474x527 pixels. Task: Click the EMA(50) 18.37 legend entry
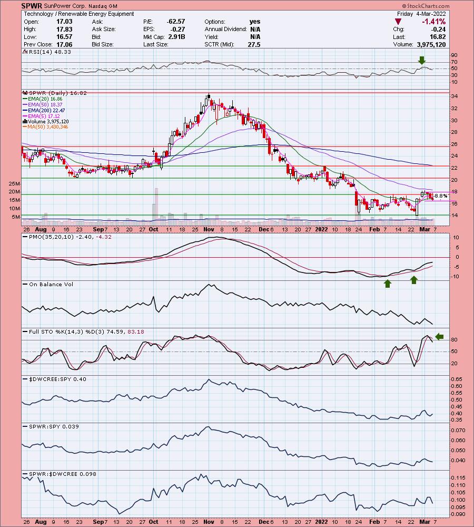point(42,104)
